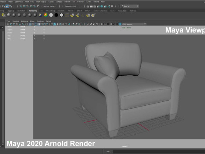
Task: Open the Mesh Tools menu
Action: click(29, 2)
